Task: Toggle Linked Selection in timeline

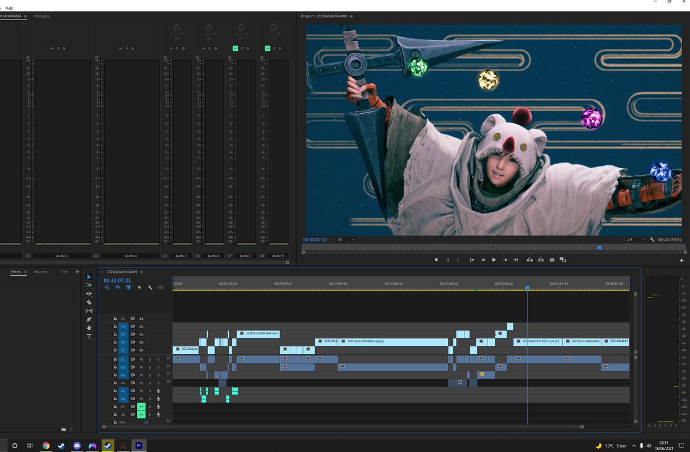Action: pos(128,287)
